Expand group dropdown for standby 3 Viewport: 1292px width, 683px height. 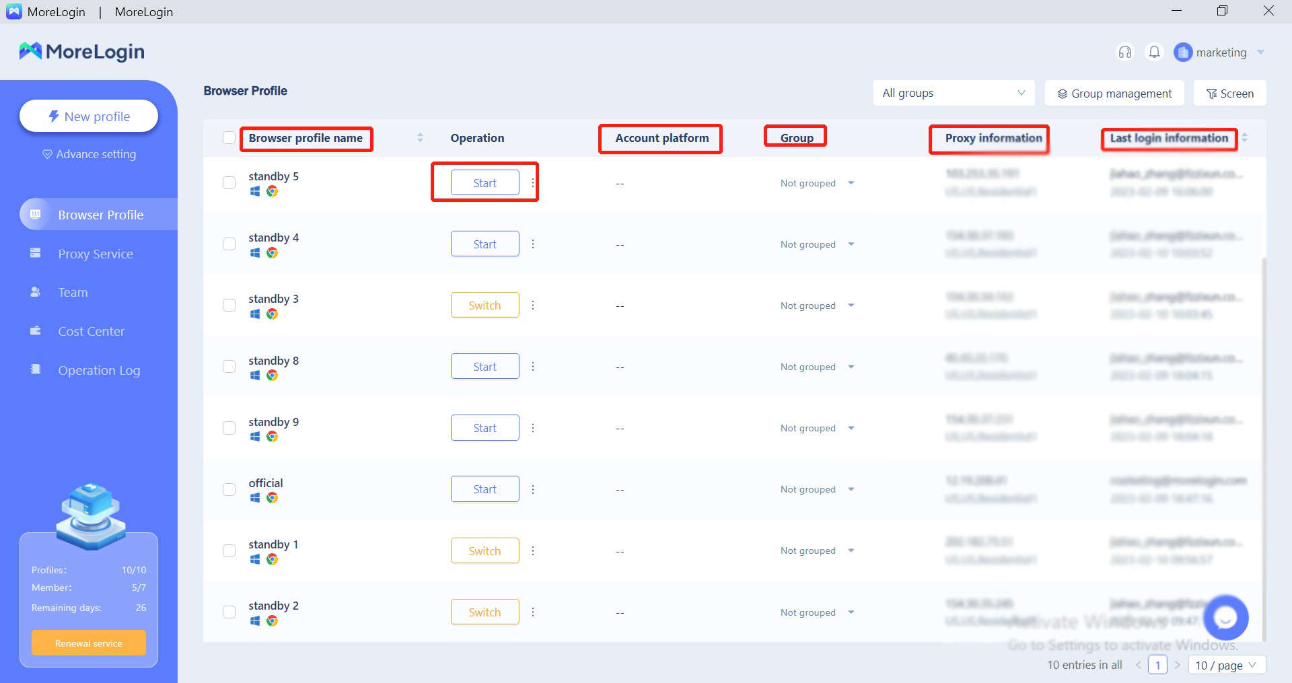(x=851, y=305)
